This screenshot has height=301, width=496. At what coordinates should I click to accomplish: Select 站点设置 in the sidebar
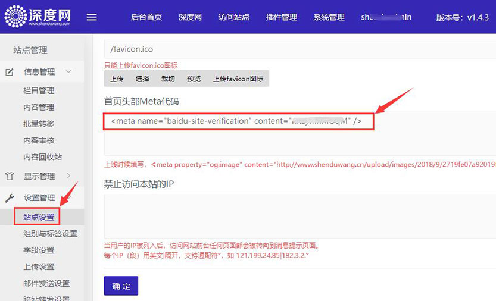pos(39,217)
